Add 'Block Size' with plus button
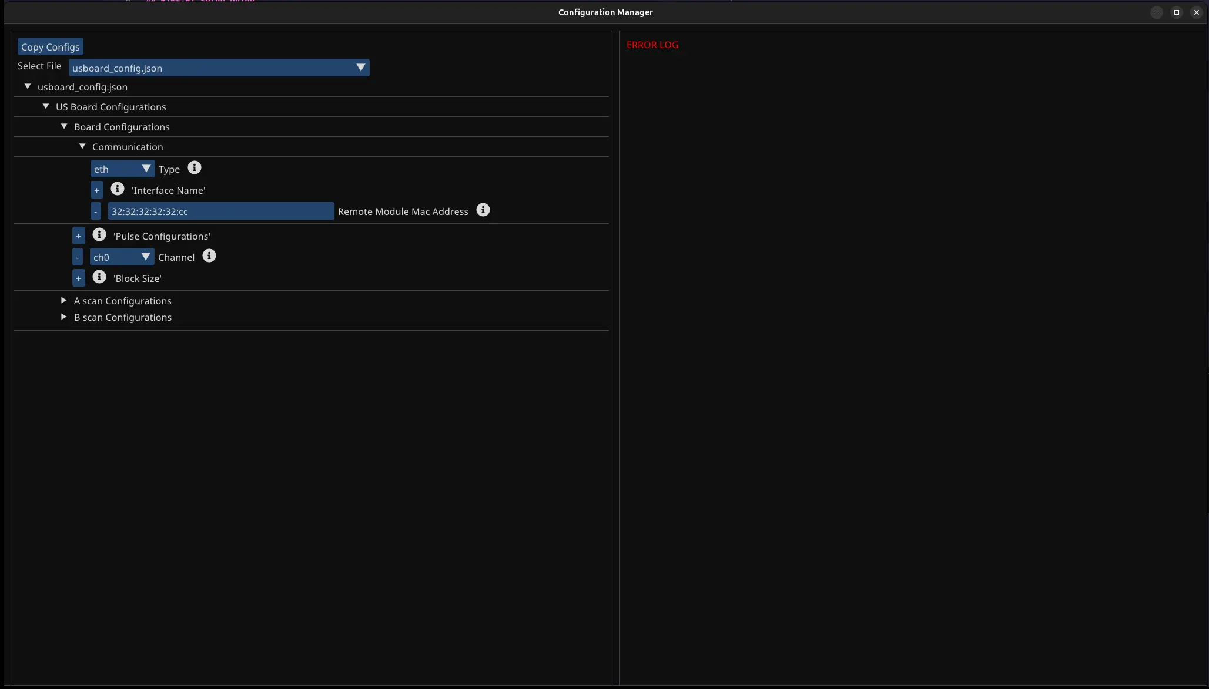 coord(79,278)
